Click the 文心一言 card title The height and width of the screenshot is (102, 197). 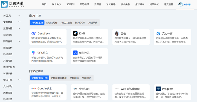click(167, 34)
